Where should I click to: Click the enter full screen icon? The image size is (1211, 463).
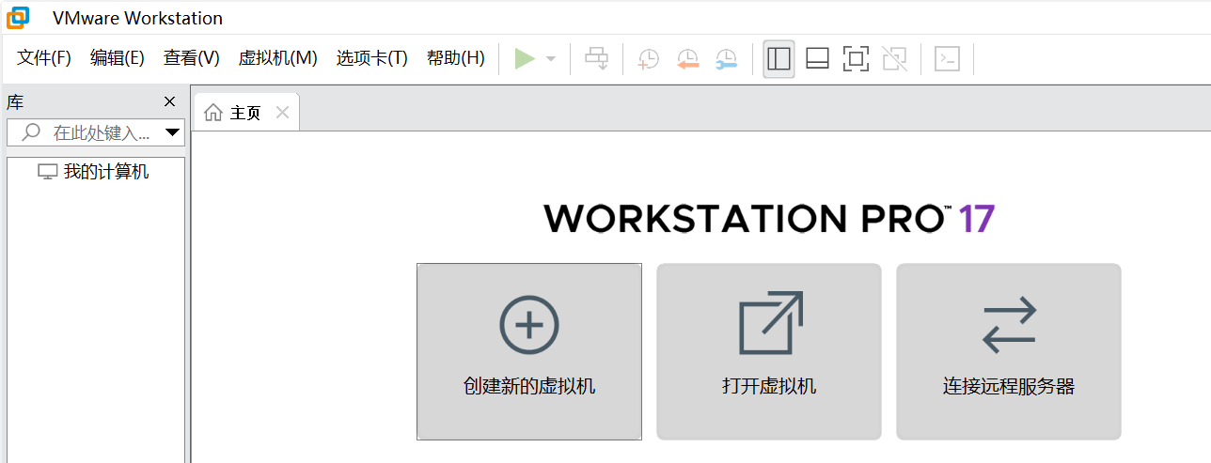(856, 59)
